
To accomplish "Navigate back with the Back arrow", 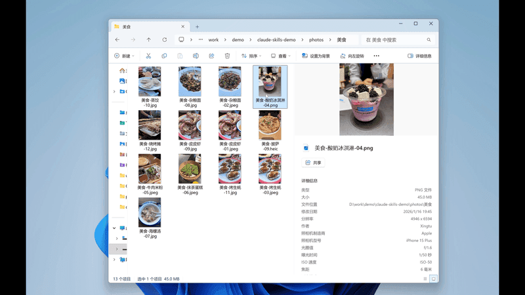I will 117,40.
